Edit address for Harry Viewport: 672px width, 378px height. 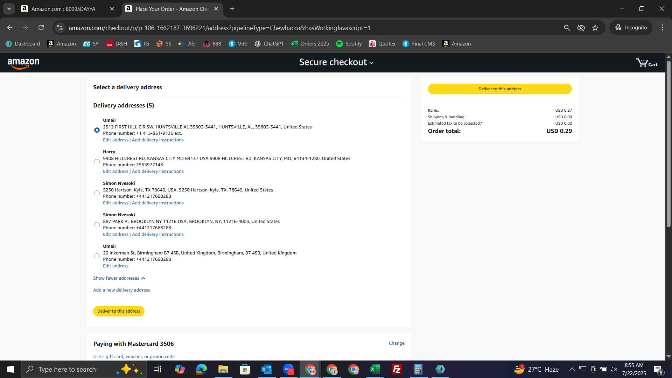[115, 171]
